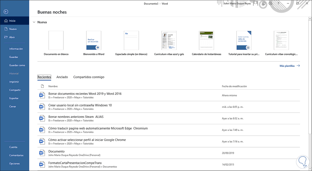Click the help question mark icon
Image resolution: width=312 pixels, height=171 pixels.
(278, 4)
